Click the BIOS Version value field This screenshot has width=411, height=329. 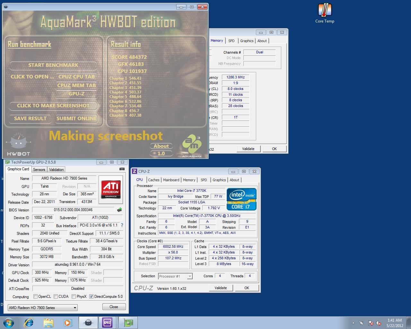point(73,210)
